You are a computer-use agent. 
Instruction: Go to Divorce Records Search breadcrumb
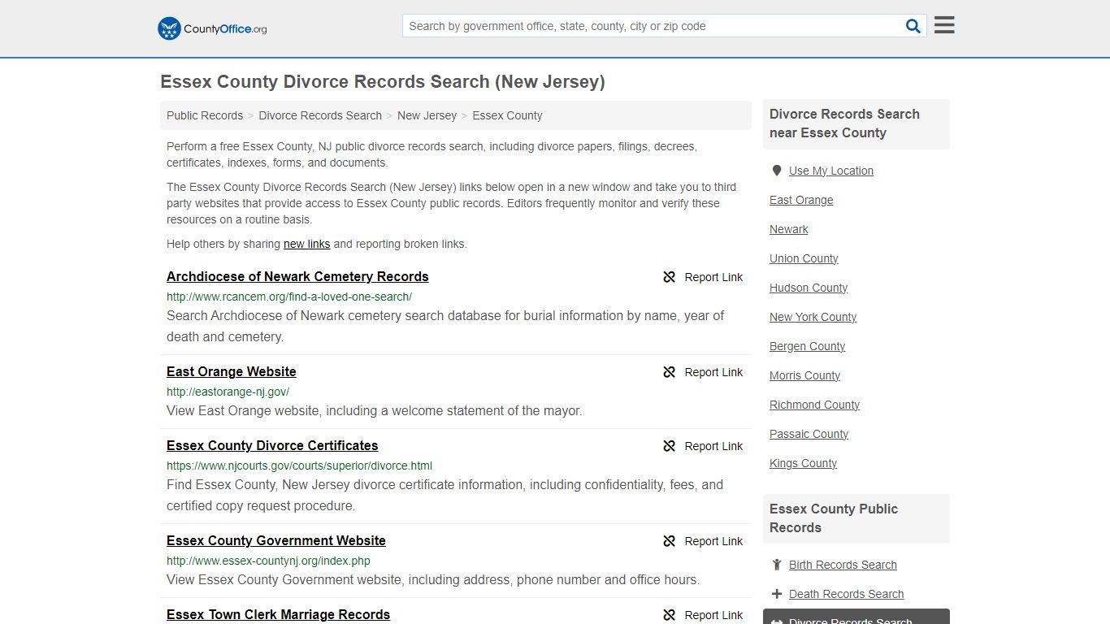click(320, 115)
